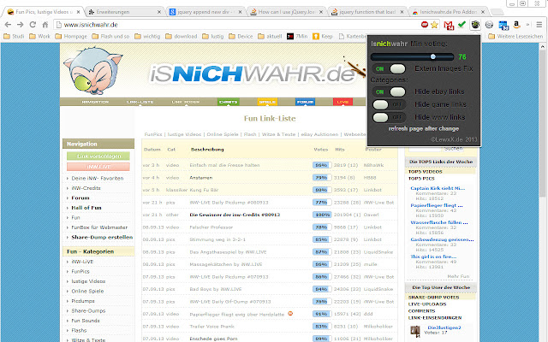
Task: Open the calendar extension icon
Action: click(503, 25)
